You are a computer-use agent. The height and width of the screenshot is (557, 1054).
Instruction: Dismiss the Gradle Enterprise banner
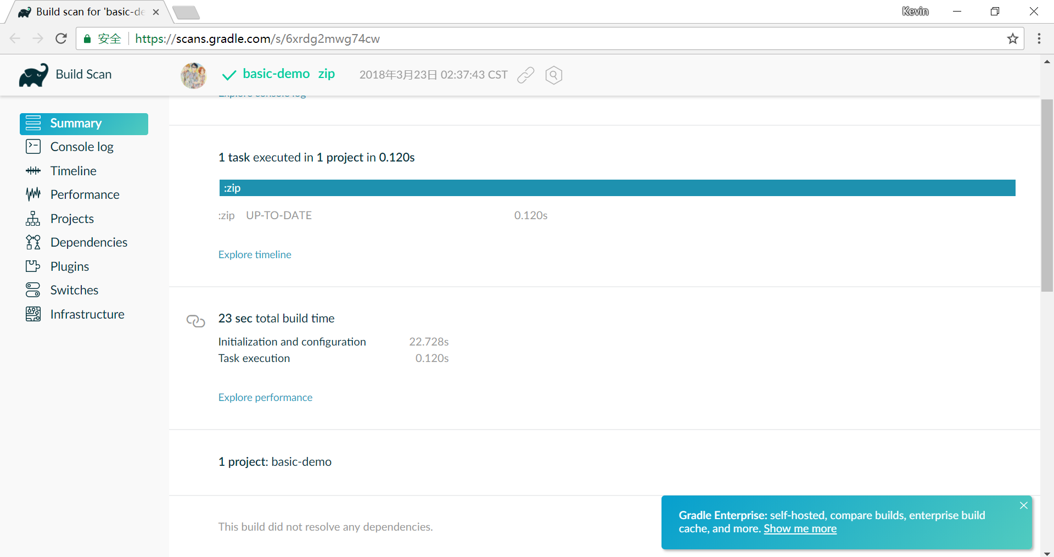tap(1024, 505)
